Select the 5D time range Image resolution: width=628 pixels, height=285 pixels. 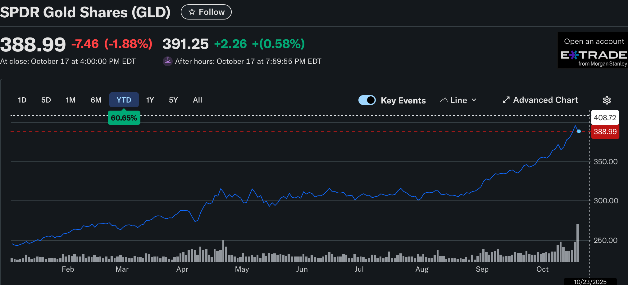tap(46, 100)
